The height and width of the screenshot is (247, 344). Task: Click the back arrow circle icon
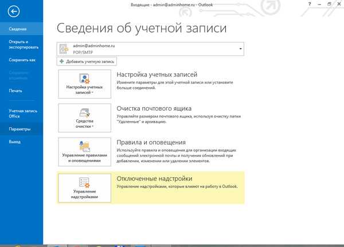14,11
